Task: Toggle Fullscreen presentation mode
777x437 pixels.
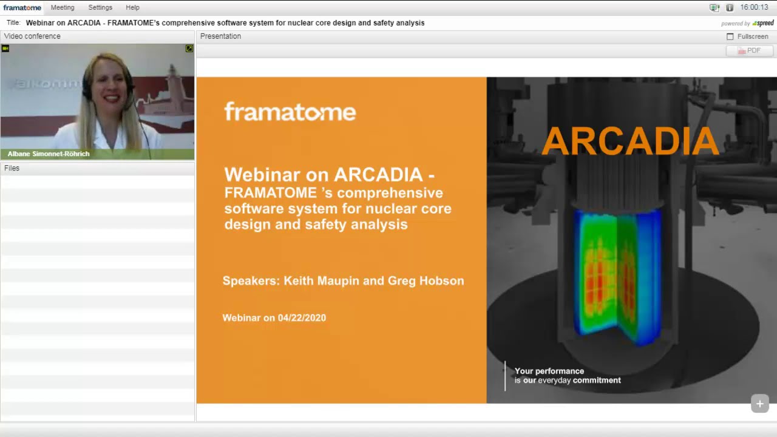Action: tap(748, 36)
